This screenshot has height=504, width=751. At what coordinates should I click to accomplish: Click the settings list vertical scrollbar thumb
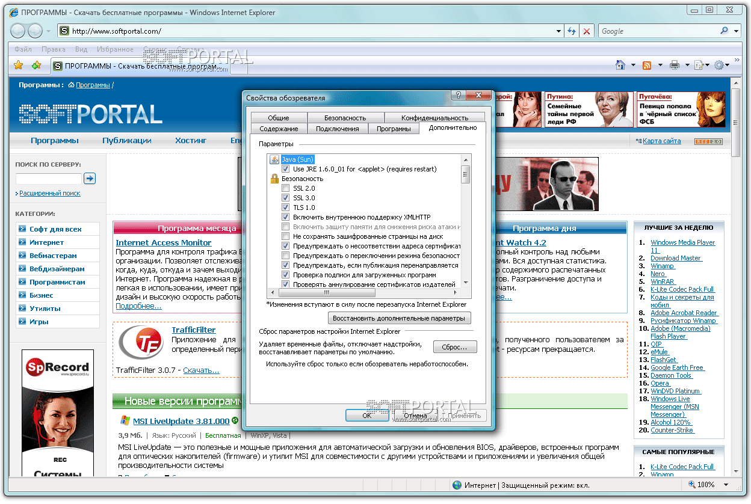(x=466, y=174)
